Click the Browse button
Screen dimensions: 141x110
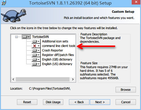(126, 90)
